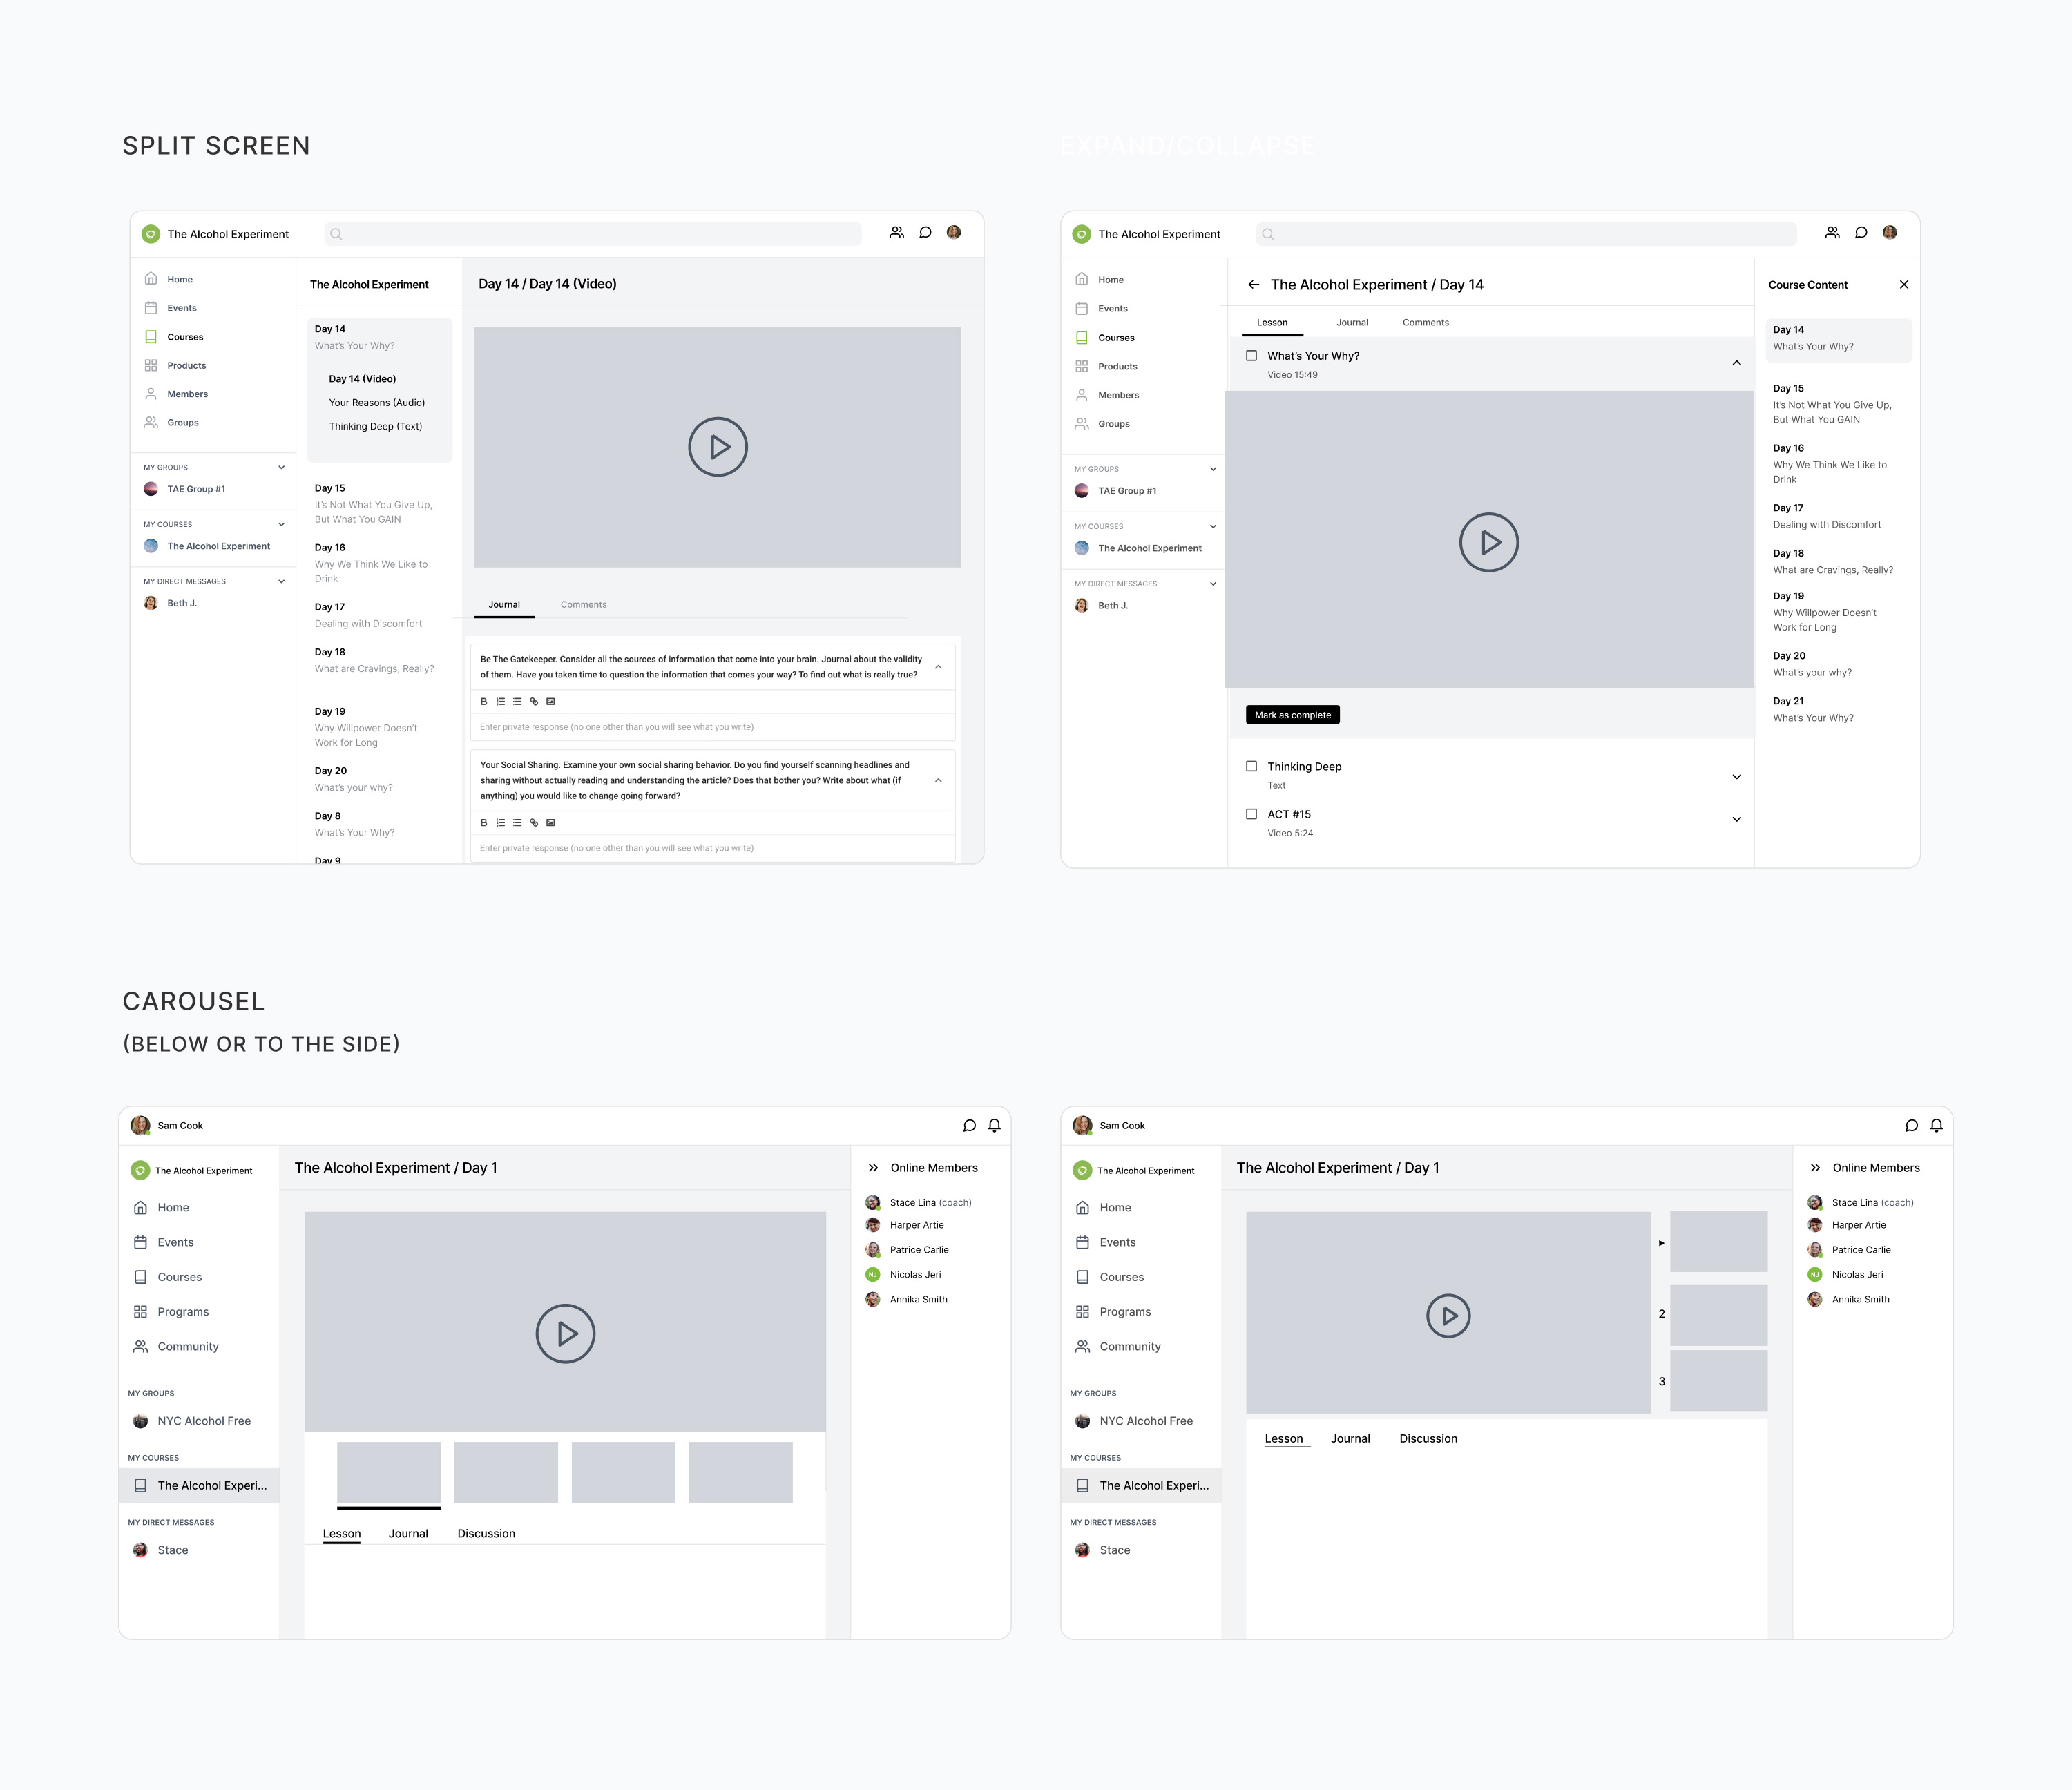Screen dimensions: 2072x1790
Task: Select side carousel thumbnail numbered 3
Action: point(1718,1381)
